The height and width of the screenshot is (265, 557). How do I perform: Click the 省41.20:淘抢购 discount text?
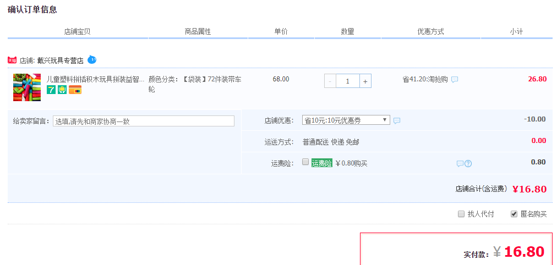point(425,79)
